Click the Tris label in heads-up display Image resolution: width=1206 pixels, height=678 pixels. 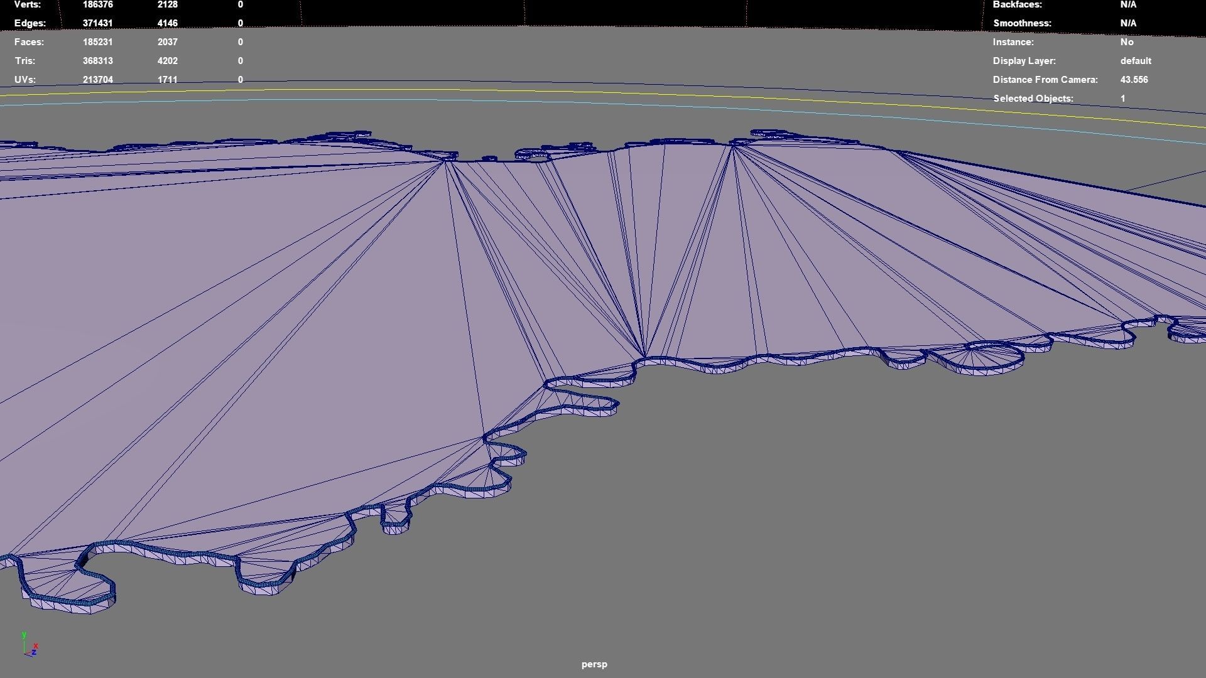(x=24, y=61)
